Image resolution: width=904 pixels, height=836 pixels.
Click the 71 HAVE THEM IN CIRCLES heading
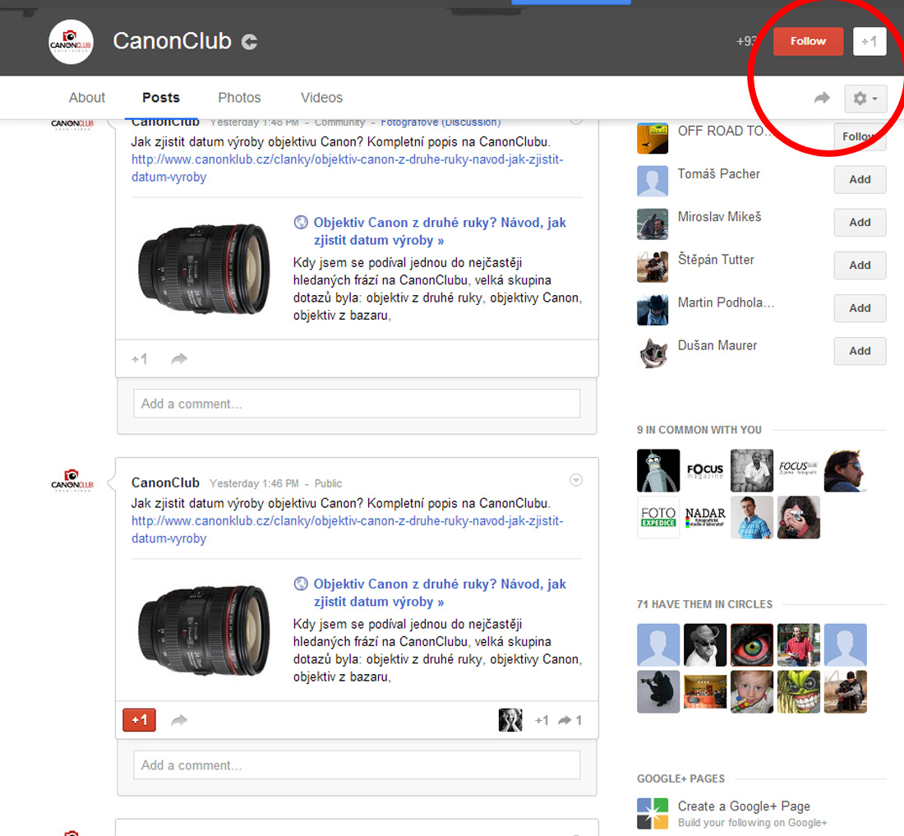click(704, 604)
